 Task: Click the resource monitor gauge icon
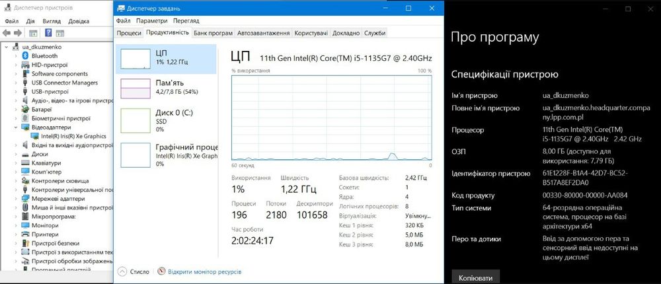pyautogui.click(x=161, y=271)
